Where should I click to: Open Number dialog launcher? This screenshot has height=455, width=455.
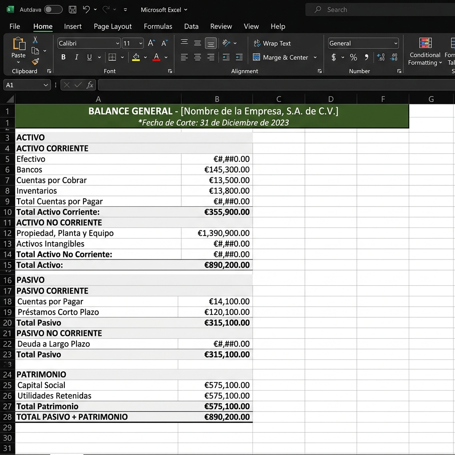pos(399,71)
